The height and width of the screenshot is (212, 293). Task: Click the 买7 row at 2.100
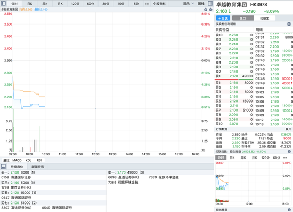pos(234,110)
